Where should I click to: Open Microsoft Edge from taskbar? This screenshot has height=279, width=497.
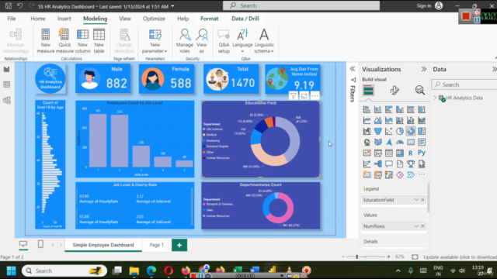coord(151,270)
